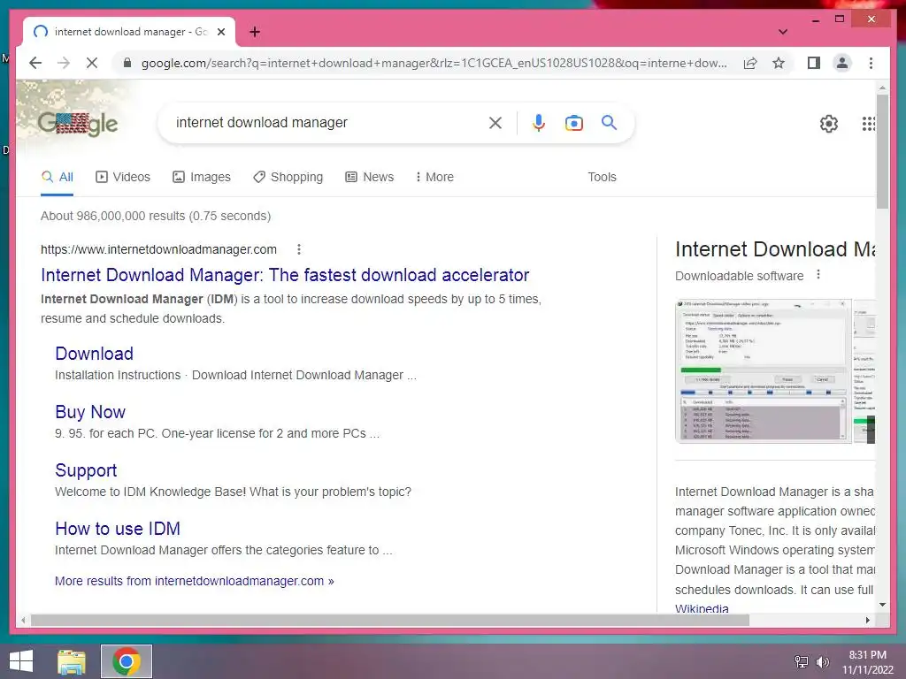906x679 pixels.
Task: View more results from internetdownloadmanager.com
Action: coord(194,581)
